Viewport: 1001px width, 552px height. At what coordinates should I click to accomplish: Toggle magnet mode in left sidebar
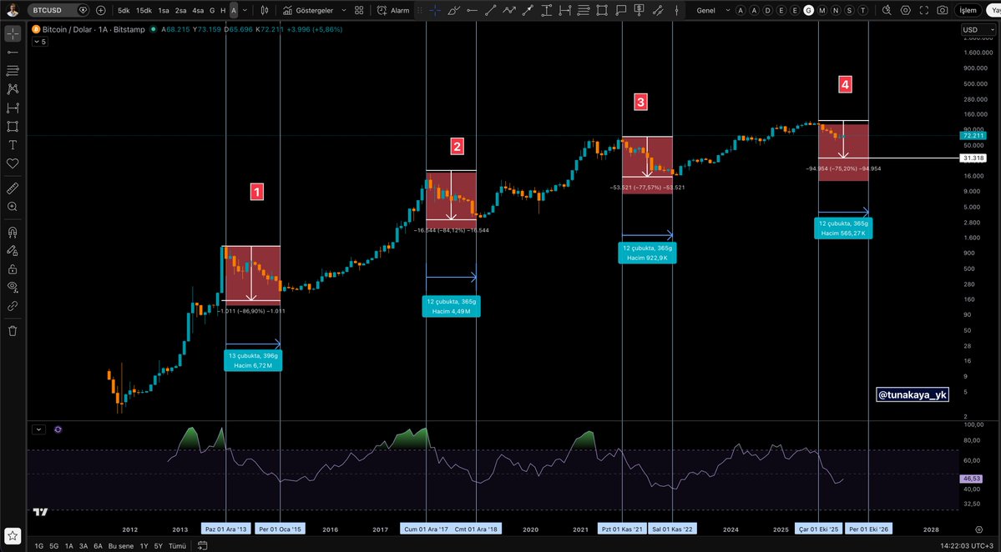pos(13,231)
